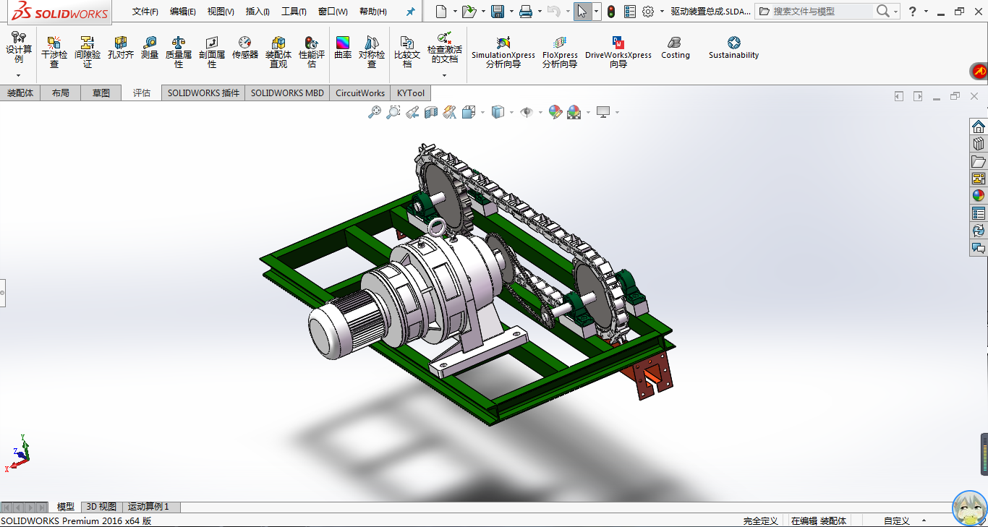Open the 帮助(H) menu
The height and width of the screenshot is (527, 988).
[373, 12]
